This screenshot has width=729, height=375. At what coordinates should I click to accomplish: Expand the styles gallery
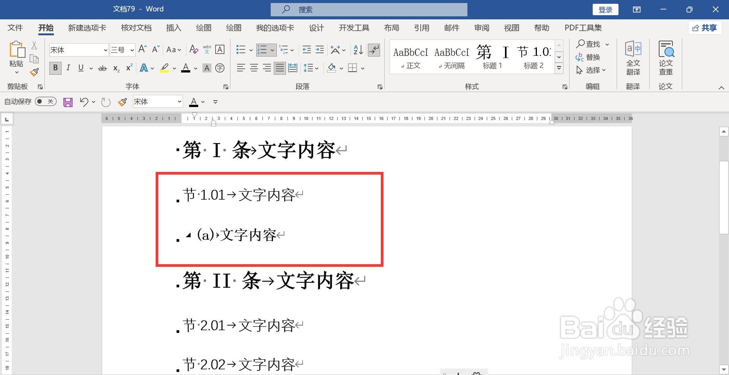[x=559, y=68]
